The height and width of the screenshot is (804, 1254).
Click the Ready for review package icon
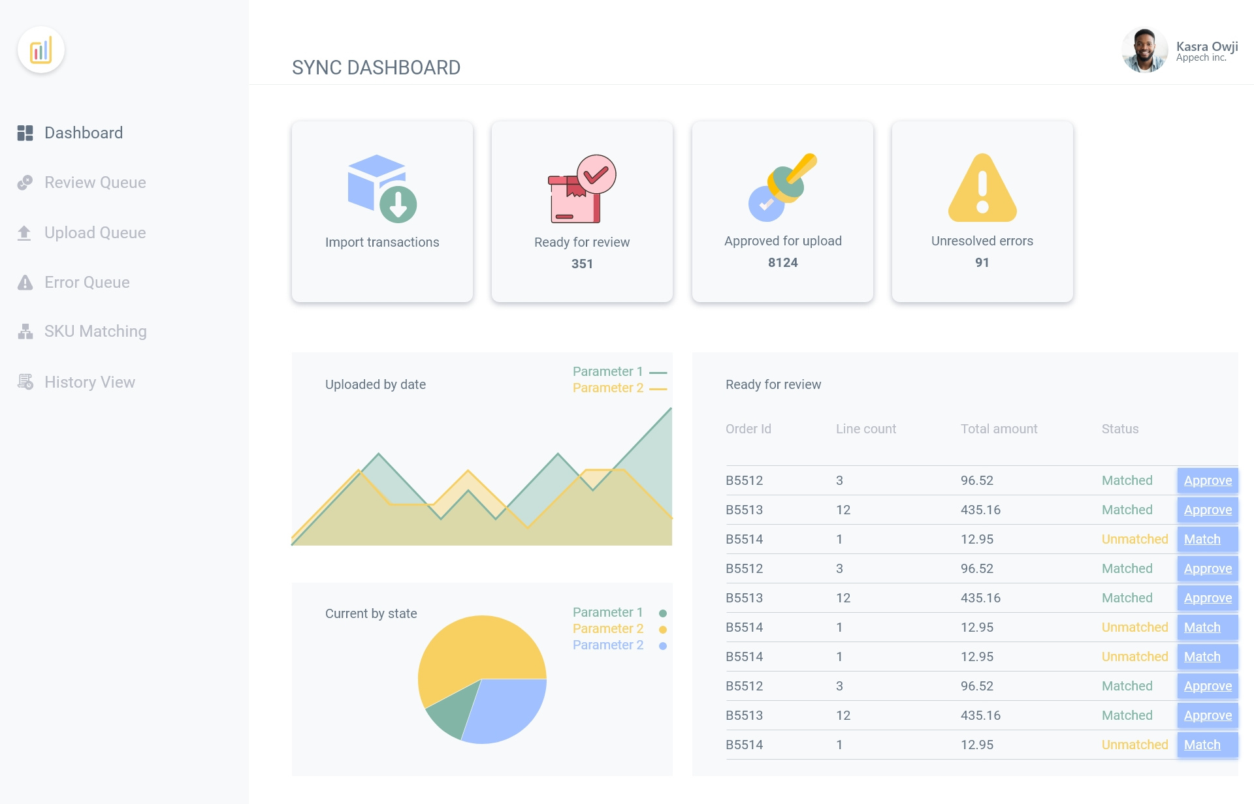(581, 189)
